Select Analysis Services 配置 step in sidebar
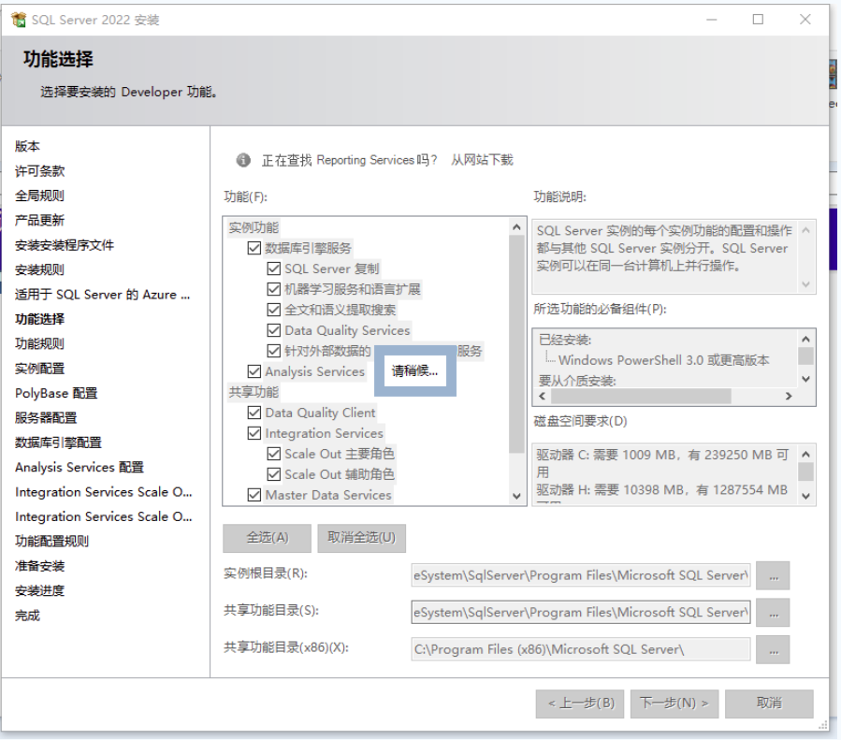This screenshot has width=841, height=740. pos(80,467)
